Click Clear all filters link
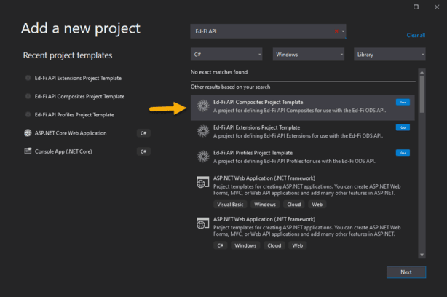The width and height of the screenshot is (447, 297). (x=416, y=36)
